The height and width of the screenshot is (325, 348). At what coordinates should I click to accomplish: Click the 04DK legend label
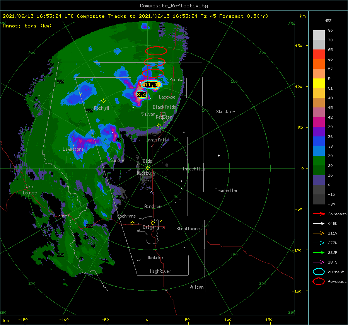coord(333,224)
